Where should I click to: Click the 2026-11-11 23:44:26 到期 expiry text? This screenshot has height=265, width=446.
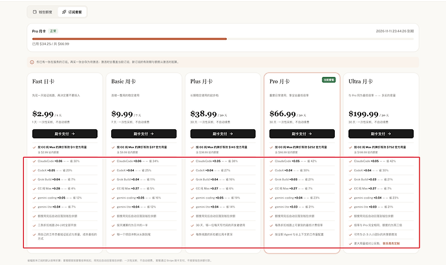tap(395, 31)
